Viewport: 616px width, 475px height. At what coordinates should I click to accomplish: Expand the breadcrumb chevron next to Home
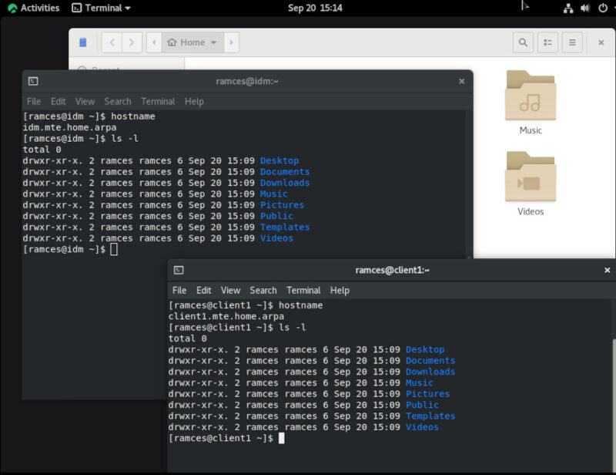[213, 42]
